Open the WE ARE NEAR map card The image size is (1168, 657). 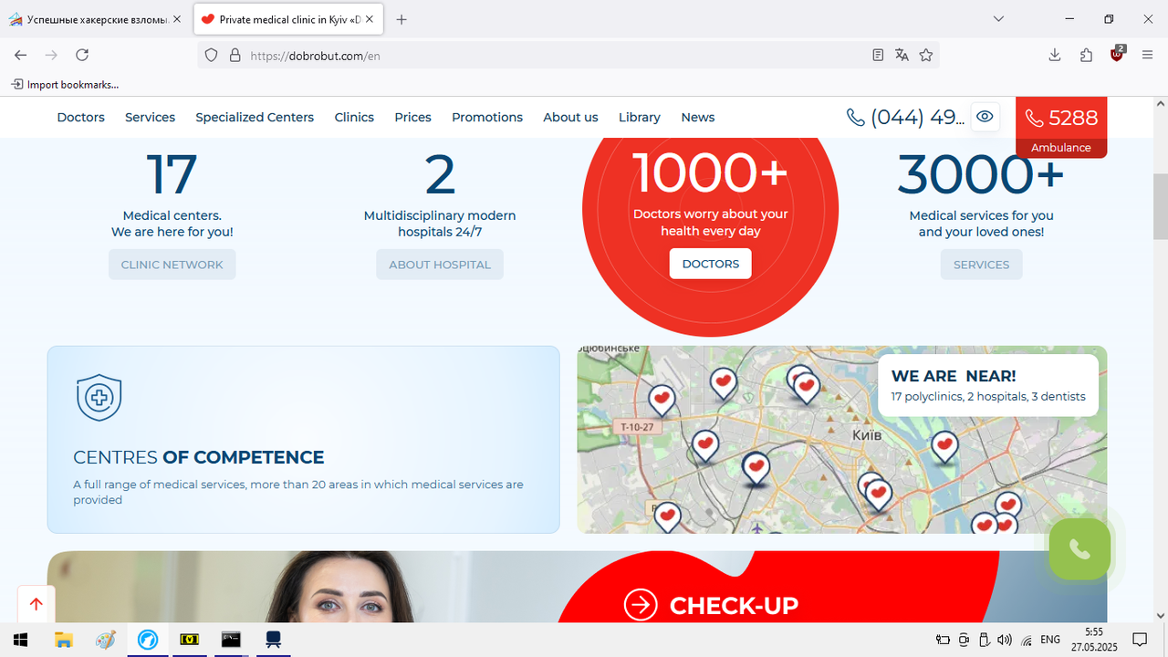tap(988, 385)
